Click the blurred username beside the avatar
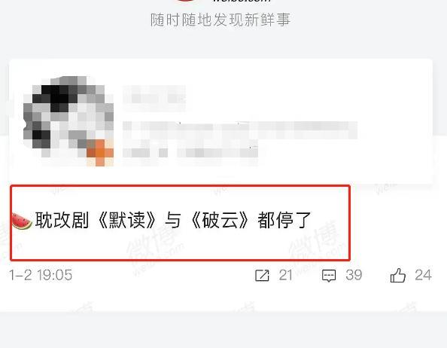This screenshot has height=348, width=447. [154, 99]
